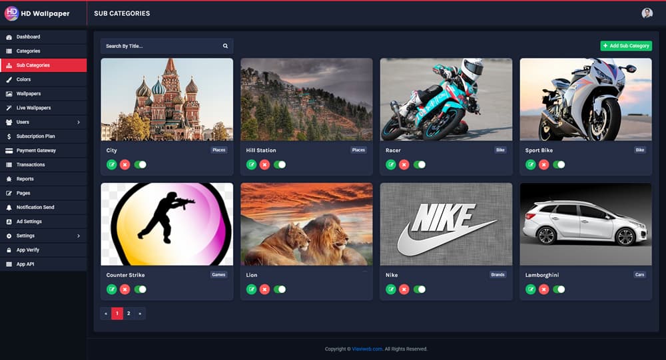Open App Verify page

(x=43, y=250)
